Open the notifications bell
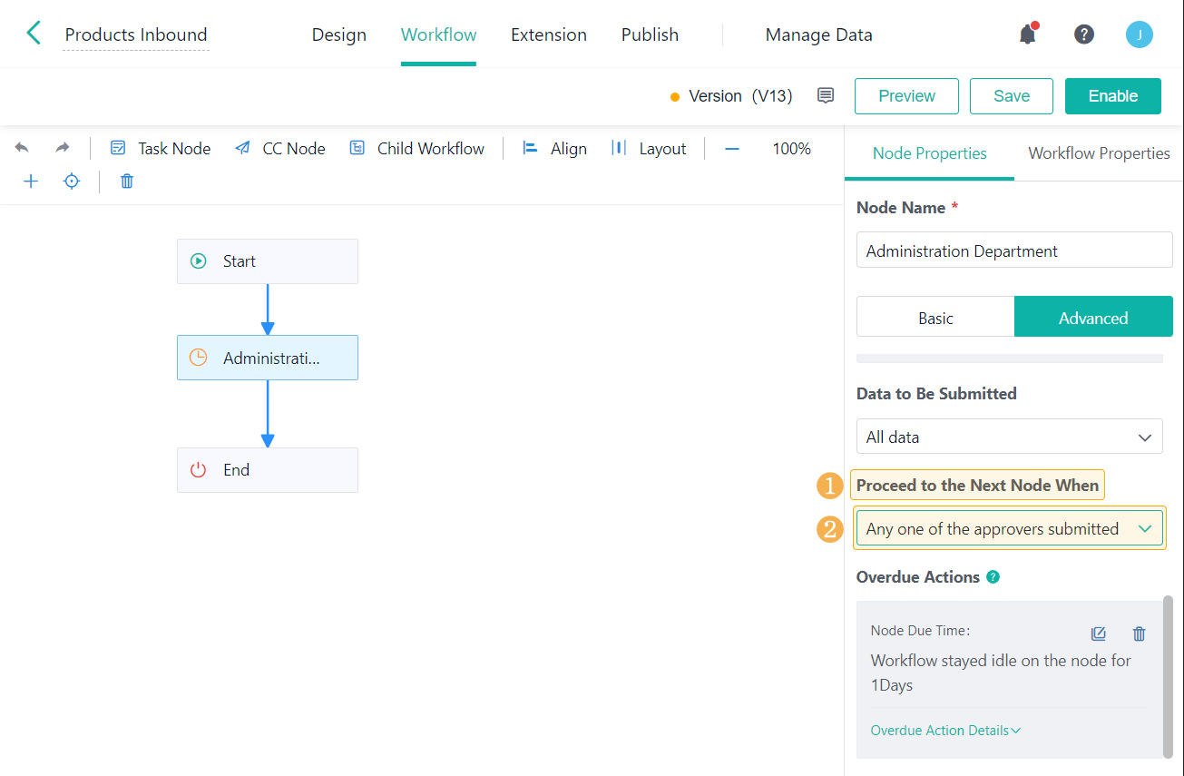This screenshot has width=1184, height=776. (1027, 34)
